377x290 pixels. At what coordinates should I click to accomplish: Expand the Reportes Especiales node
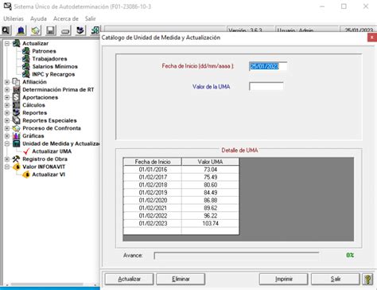click(7, 120)
